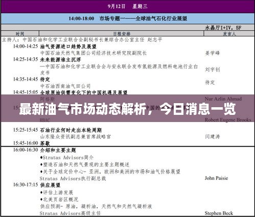Click 山东隆众资讯副总兼首席战略官 line

76,136
